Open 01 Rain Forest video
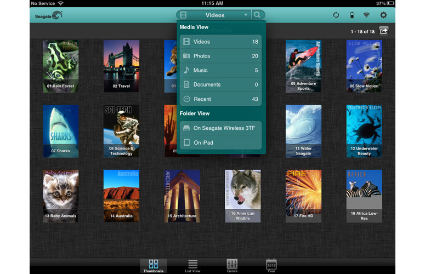This screenshot has height=274, width=425. [61, 66]
